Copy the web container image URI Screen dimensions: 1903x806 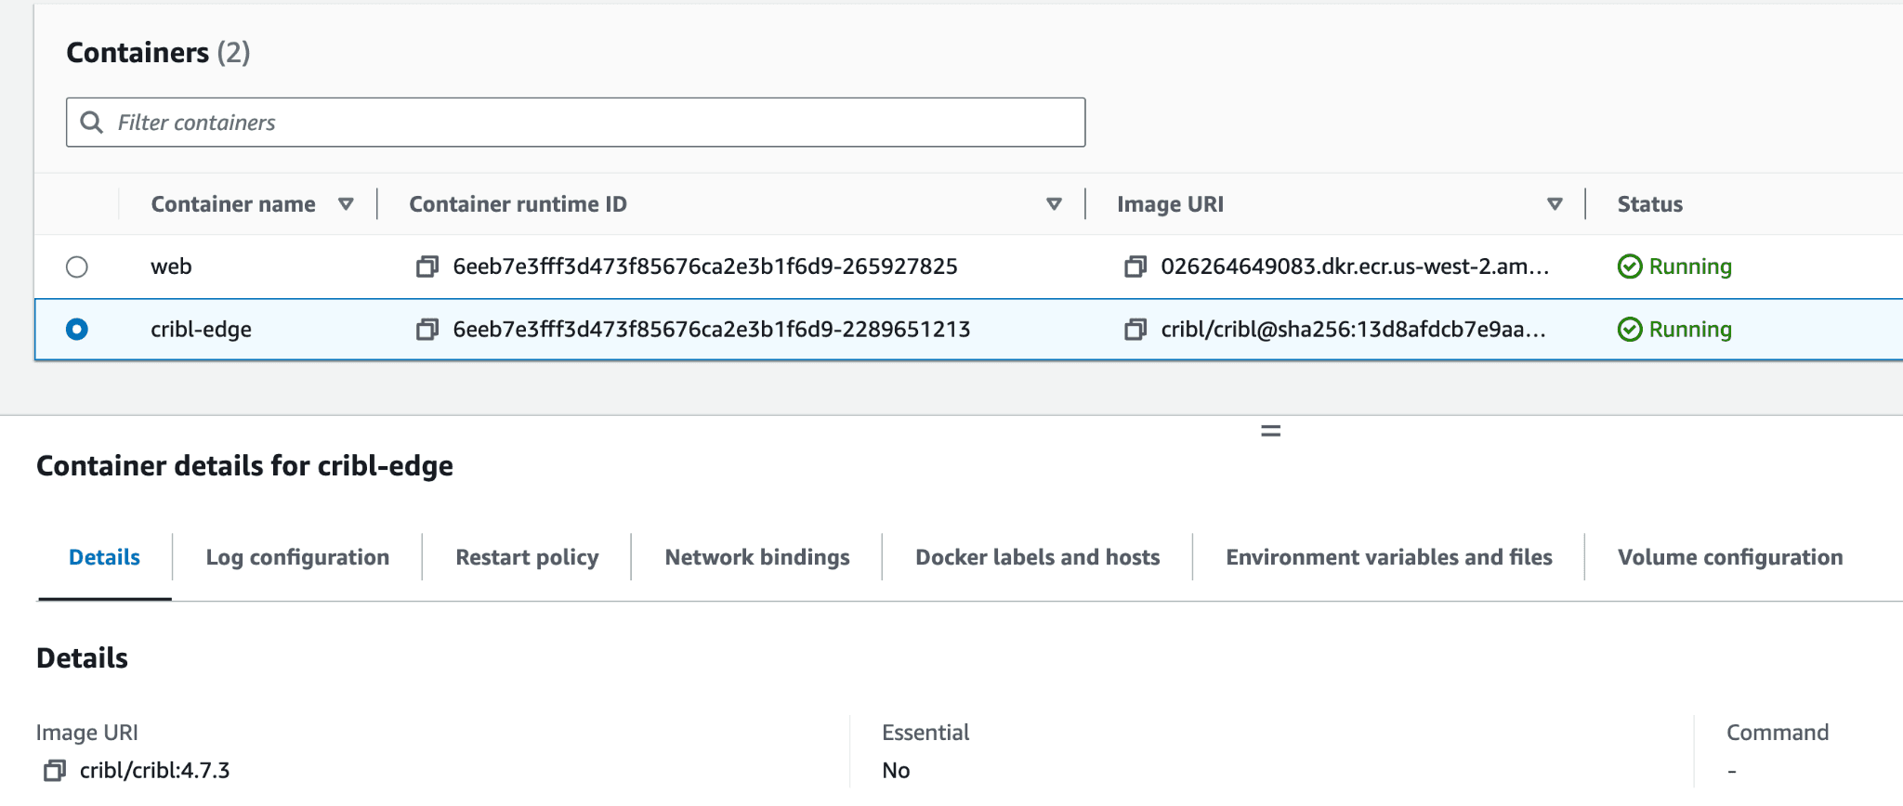pyautogui.click(x=1135, y=267)
